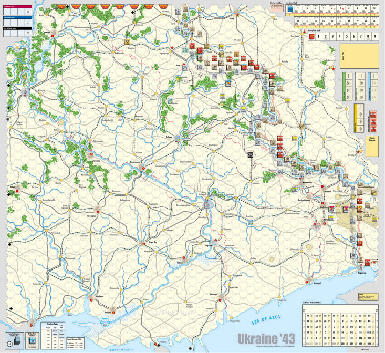Select the Bridge Train Markers counter

point(32,340)
